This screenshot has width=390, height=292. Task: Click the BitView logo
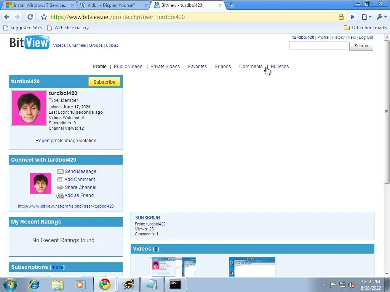coord(29,43)
